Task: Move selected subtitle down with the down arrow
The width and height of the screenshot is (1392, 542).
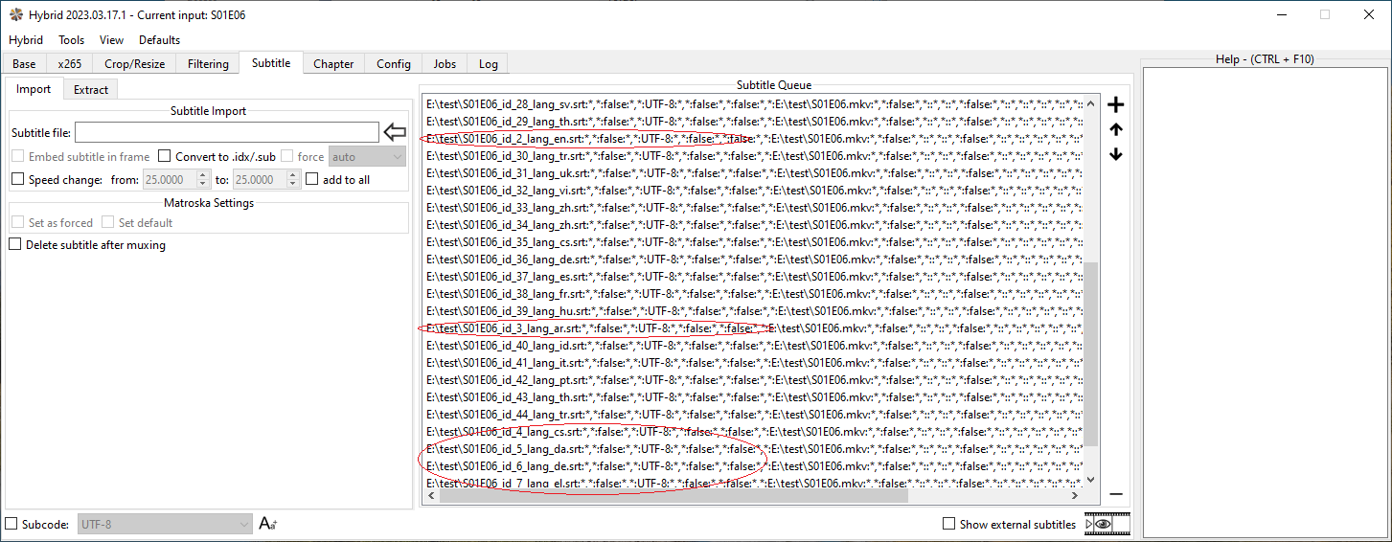Action: [1115, 155]
